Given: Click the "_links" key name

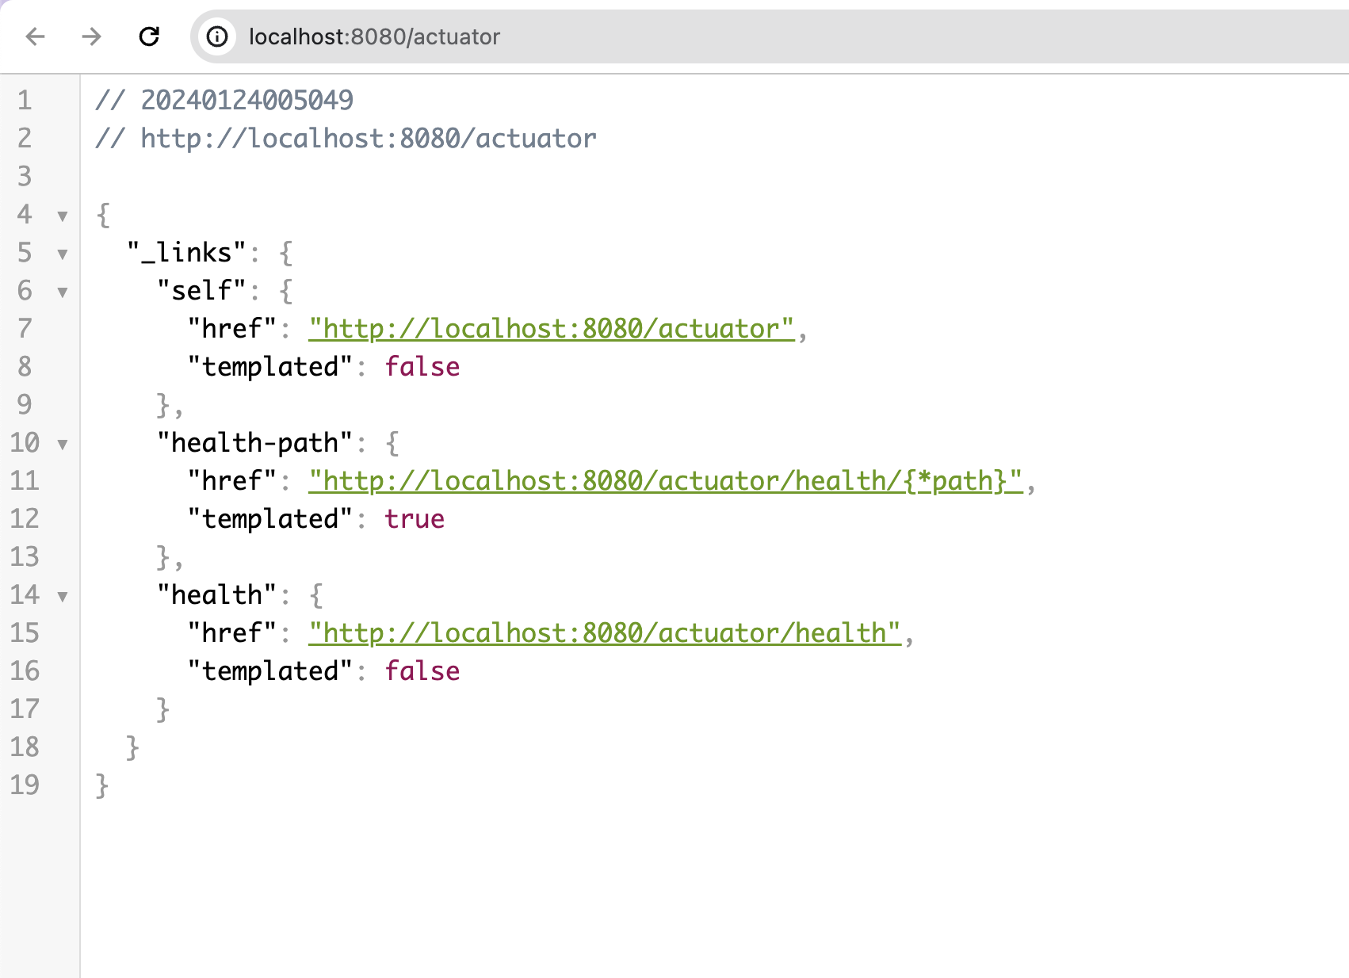Looking at the screenshot, I should click(186, 252).
